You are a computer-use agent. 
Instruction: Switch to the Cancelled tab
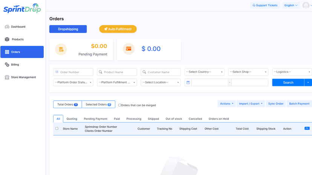click(x=195, y=119)
